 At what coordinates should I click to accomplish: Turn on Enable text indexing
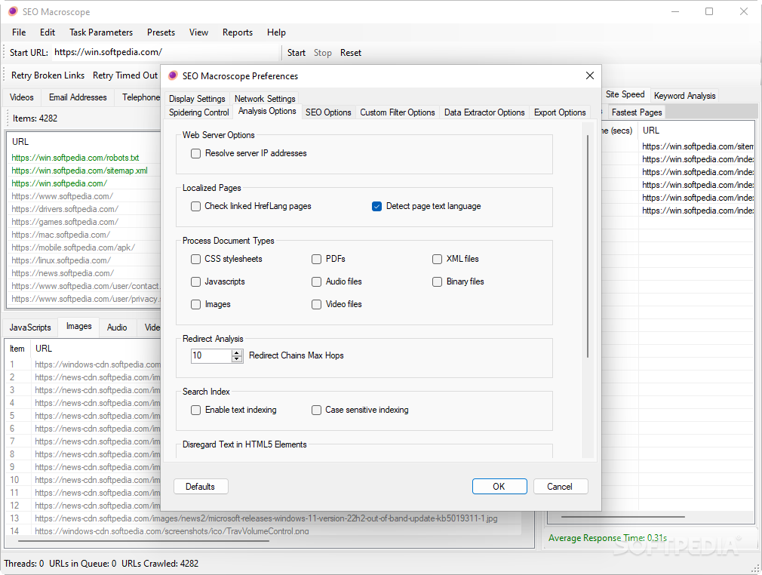[196, 410]
